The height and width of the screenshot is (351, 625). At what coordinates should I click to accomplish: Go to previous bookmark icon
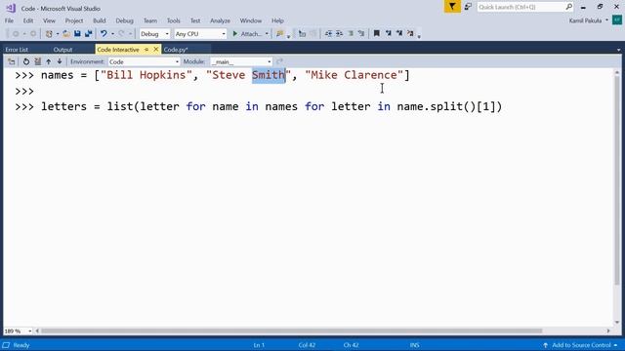(388, 33)
